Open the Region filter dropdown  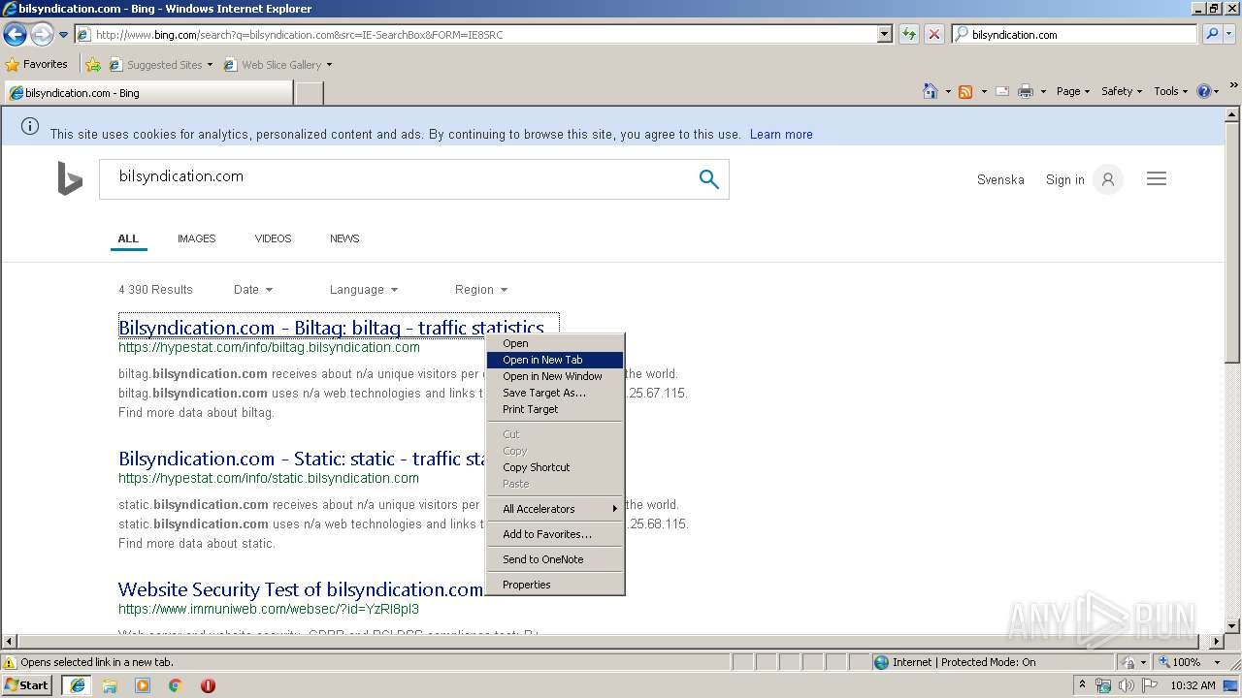click(x=481, y=289)
